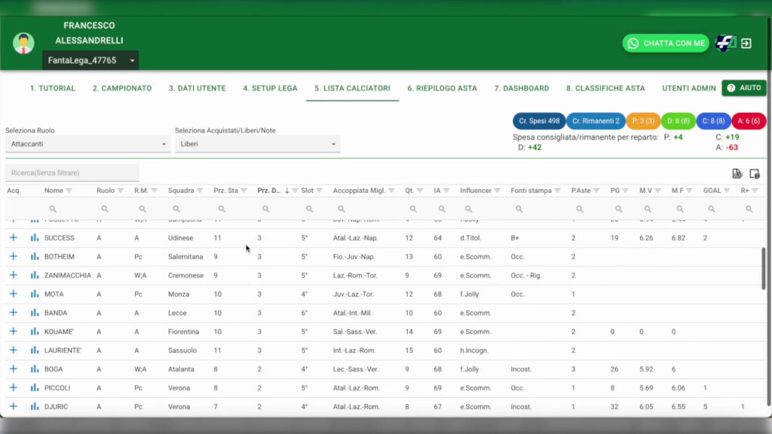Image resolution: width=772 pixels, height=434 pixels.
Task: Add BOTHEIM with the plus icon
Action: [x=14, y=256]
